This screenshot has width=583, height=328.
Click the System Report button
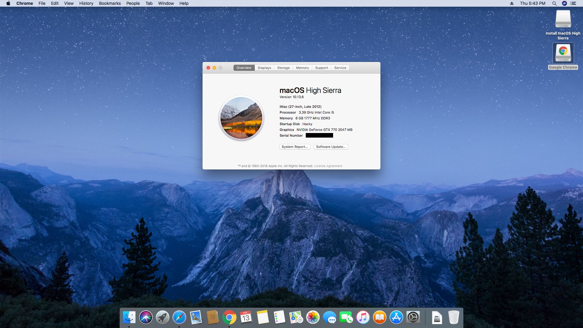pyautogui.click(x=295, y=147)
